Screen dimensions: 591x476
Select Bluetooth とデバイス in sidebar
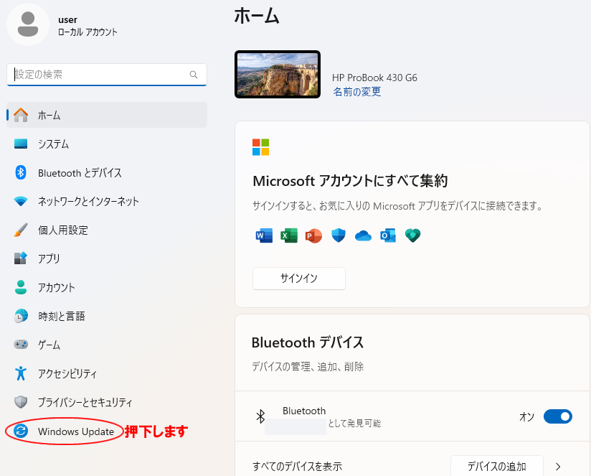tap(107, 172)
